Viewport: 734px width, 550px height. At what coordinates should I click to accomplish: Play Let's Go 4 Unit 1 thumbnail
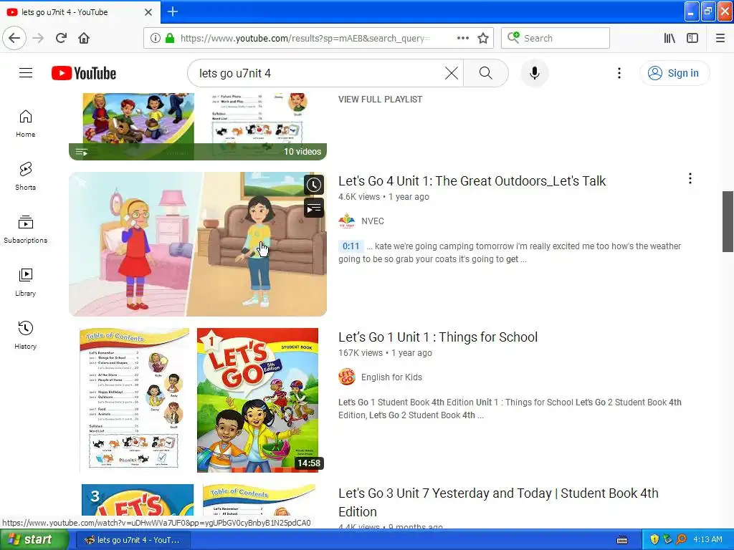[x=198, y=244]
